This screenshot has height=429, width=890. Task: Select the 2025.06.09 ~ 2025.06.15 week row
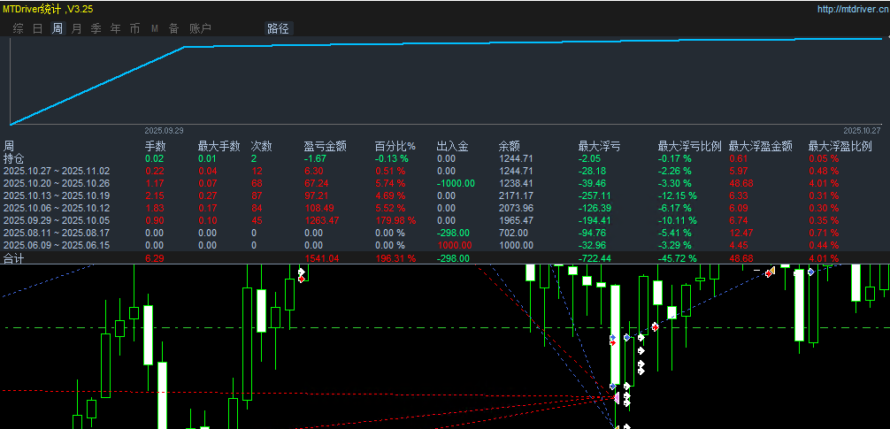pyautogui.click(x=445, y=245)
